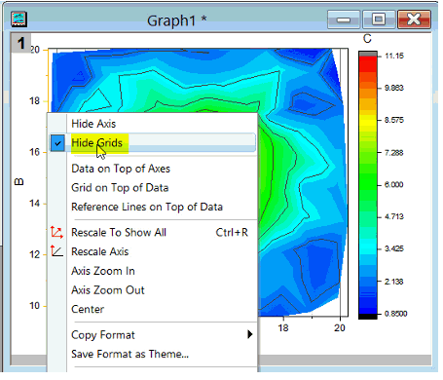
Task: Expand the Copy Format submenu arrow
Action: (x=249, y=334)
